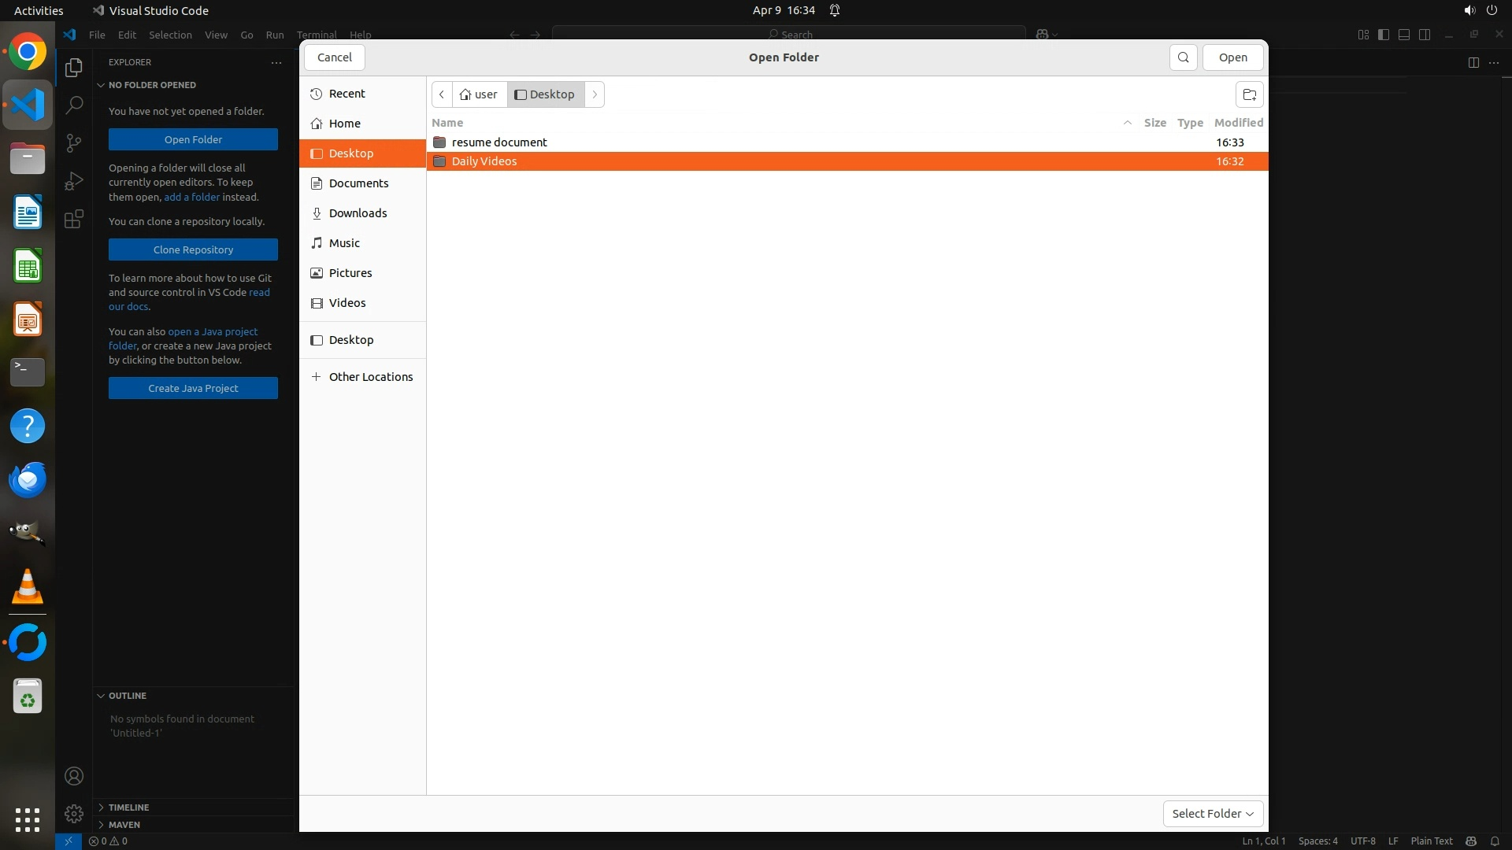Open the Extensions view icon
1512x850 pixels.
coord(74,219)
